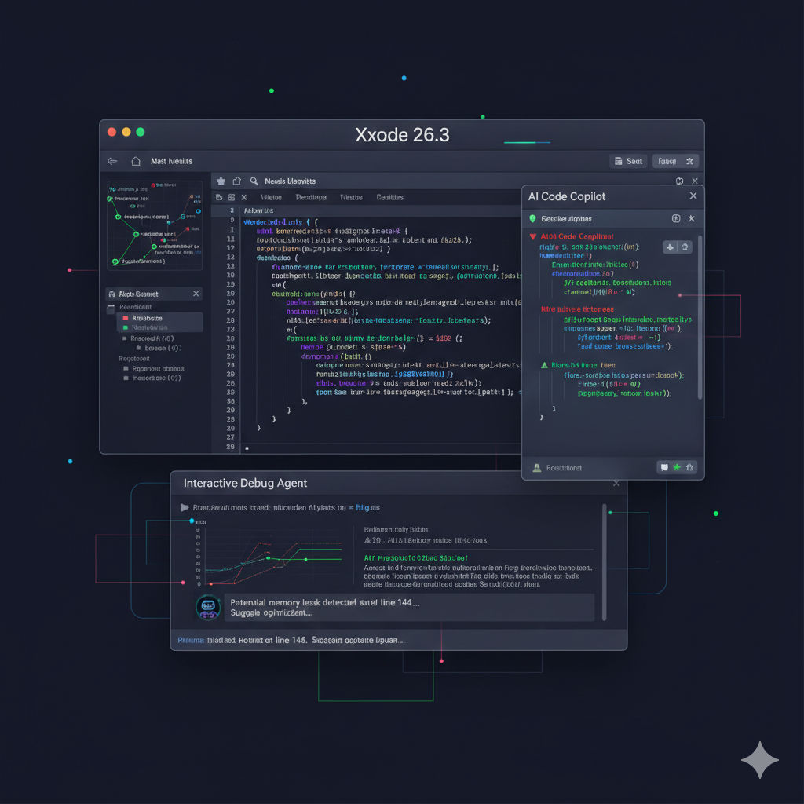Click the red swatch next to Rapabstoe
The height and width of the screenshot is (804, 804).
[126, 317]
